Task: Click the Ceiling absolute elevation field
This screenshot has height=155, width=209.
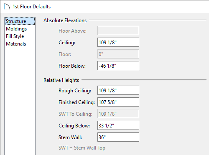Action: pos(118,42)
